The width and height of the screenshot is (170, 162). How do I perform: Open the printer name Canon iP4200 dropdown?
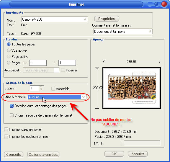(x=85, y=19)
